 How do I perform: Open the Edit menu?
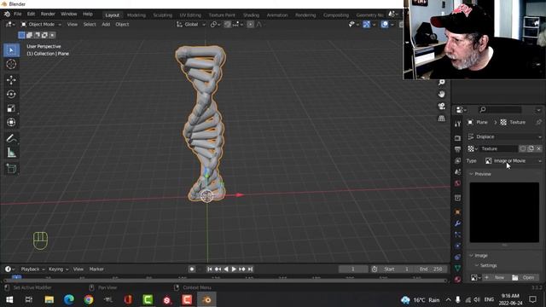(x=31, y=14)
